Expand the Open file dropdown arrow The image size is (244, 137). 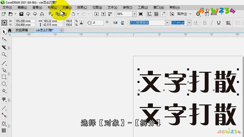coord(15,14)
